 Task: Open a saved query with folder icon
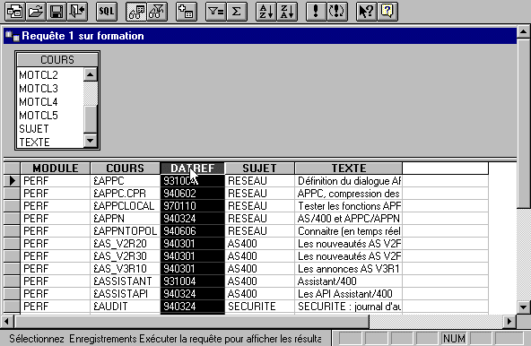[36, 12]
